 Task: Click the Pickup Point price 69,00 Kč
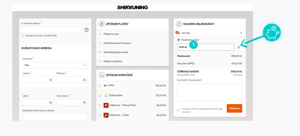pos(161,105)
